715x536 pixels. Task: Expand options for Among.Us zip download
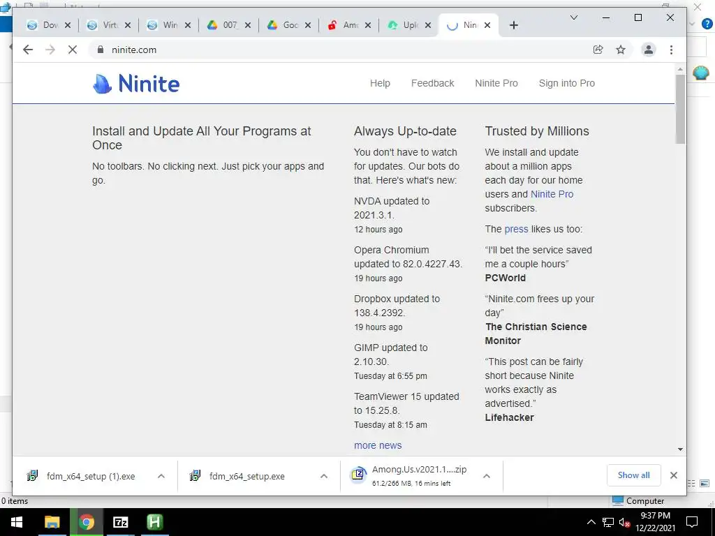coord(487,476)
